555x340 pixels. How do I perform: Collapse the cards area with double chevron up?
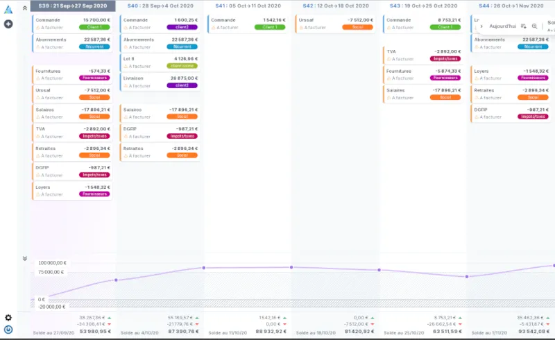[x=25, y=7]
